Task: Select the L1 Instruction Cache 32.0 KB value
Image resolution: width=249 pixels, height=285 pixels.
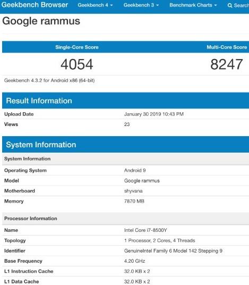Action: click(x=137, y=271)
